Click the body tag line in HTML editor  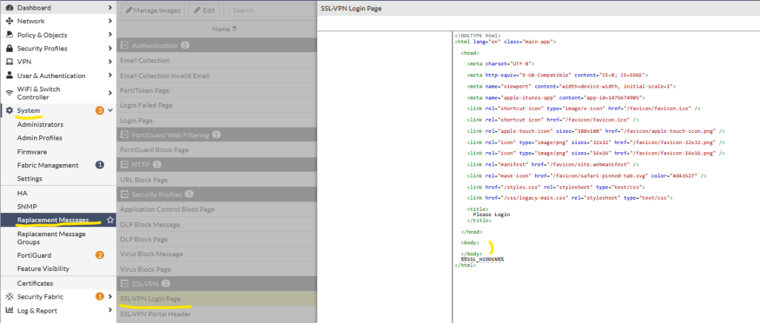click(x=470, y=243)
